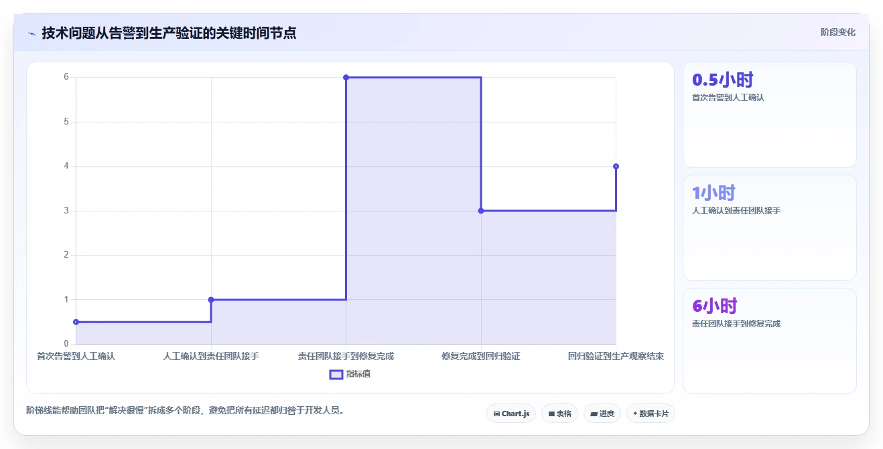The width and height of the screenshot is (883, 449).
Task: Click the data point at value 0.5
Action: click(76, 322)
